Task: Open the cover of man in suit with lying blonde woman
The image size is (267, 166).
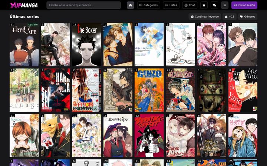Action: (55, 45)
